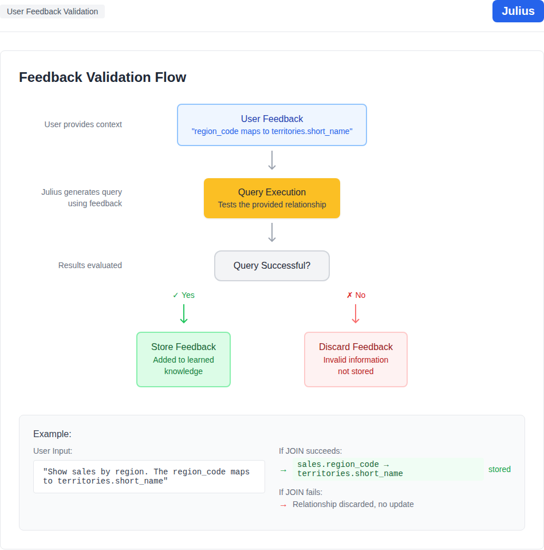Click the Julius logo button
The width and height of the screenshot is (544, 550).
[x=518, y=11]
